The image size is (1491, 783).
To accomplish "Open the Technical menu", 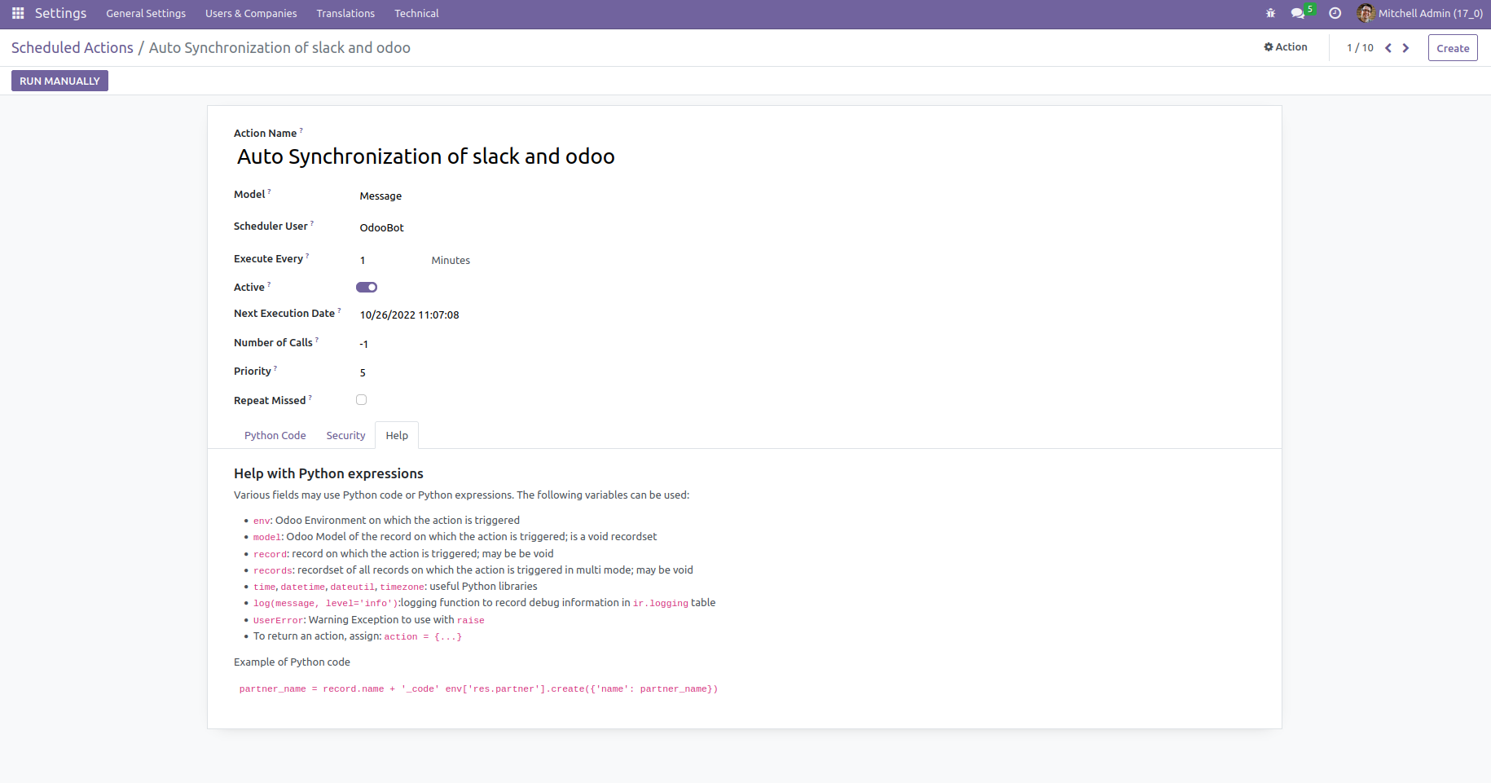I will (x=416, y=14).
